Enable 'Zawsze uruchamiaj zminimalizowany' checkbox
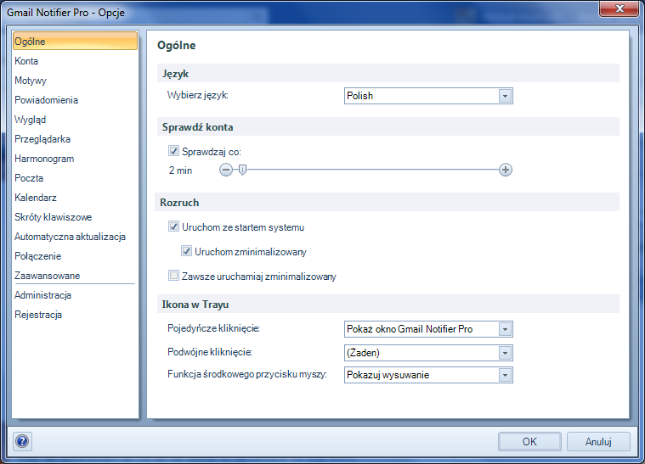This screenshot has width=645, height=464. pyautogui.click(x=174, y=276)
